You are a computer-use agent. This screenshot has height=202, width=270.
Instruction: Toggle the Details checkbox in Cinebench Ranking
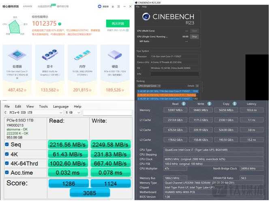click(197, 86)
